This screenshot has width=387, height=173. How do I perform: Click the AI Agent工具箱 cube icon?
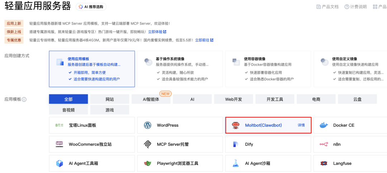tap(59, 163)
